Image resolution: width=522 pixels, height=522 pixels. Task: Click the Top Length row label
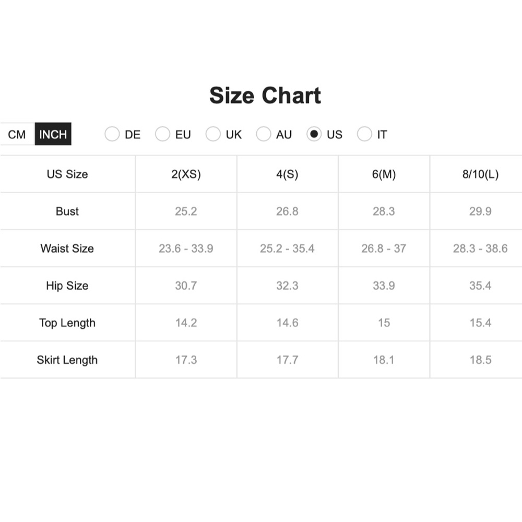point(67,323)
